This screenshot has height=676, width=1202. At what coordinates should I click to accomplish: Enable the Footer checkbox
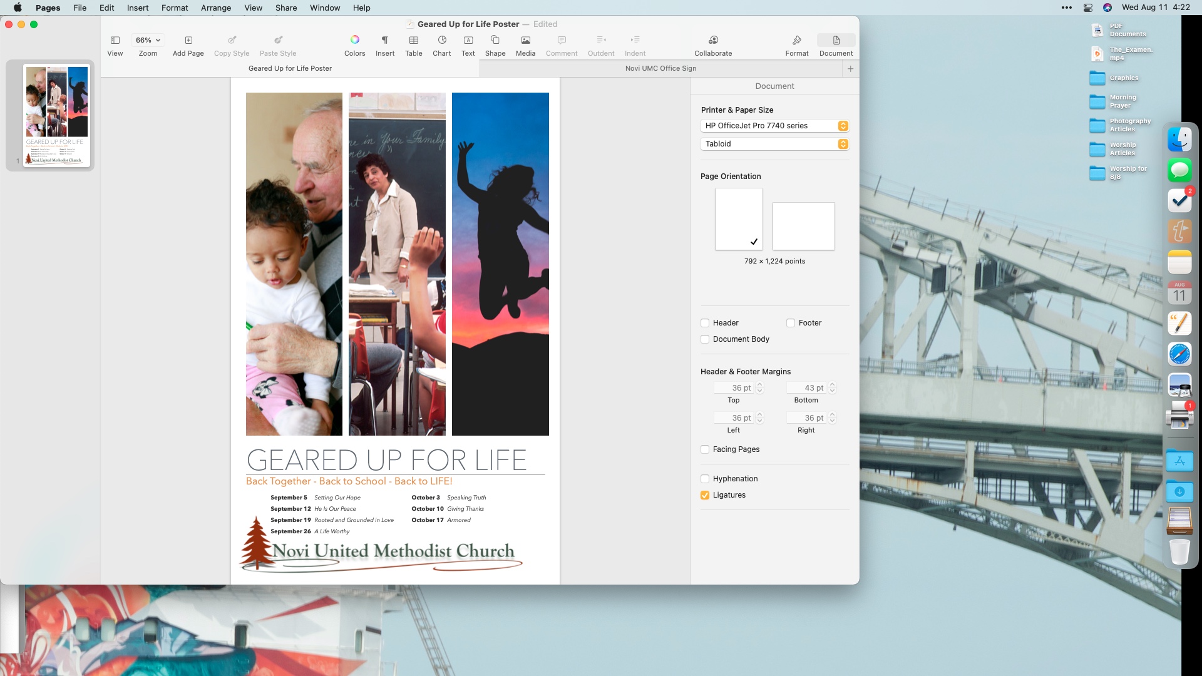coord(790,322)
